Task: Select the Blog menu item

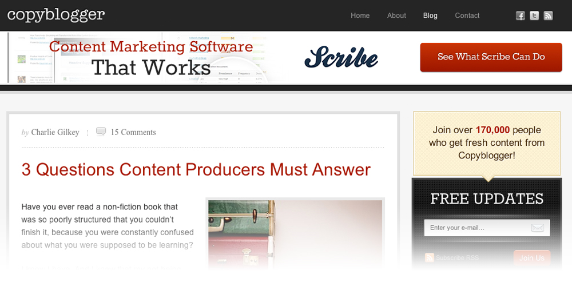Action: tap(430, 15)
